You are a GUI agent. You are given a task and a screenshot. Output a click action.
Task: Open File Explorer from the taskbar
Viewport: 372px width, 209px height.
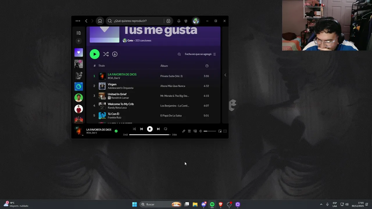click(195, 204)
